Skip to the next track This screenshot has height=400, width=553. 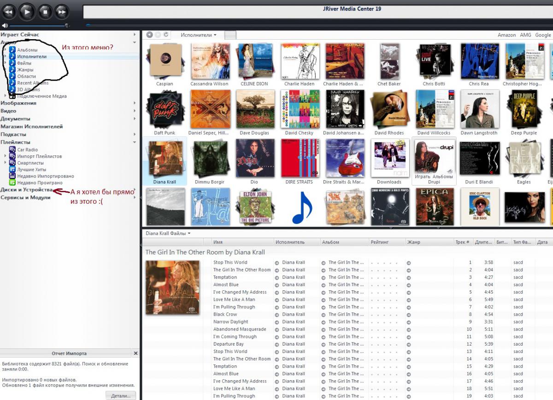[62, 11]
